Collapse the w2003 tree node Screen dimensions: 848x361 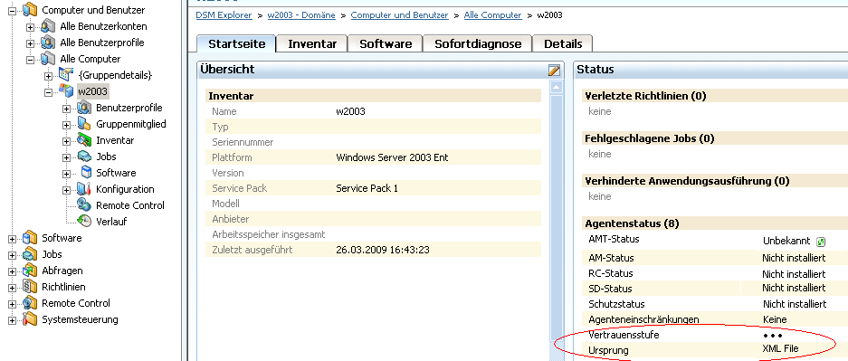pyautogui.click(x=48, y=92)
